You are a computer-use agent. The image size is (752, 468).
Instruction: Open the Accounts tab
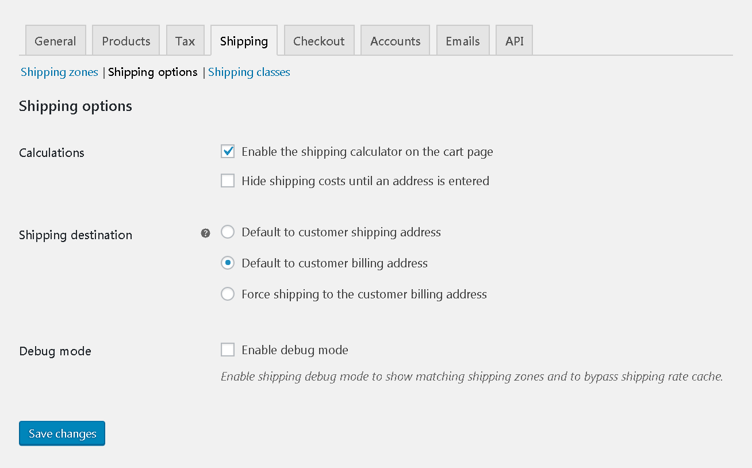coord(396,41)
